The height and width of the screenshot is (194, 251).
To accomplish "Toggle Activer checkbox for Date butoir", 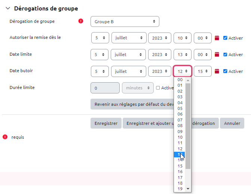I will (225, 71).
